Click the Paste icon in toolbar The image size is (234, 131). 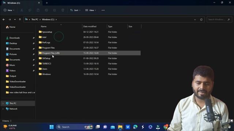pyautogui.click(x=38, y=10)
